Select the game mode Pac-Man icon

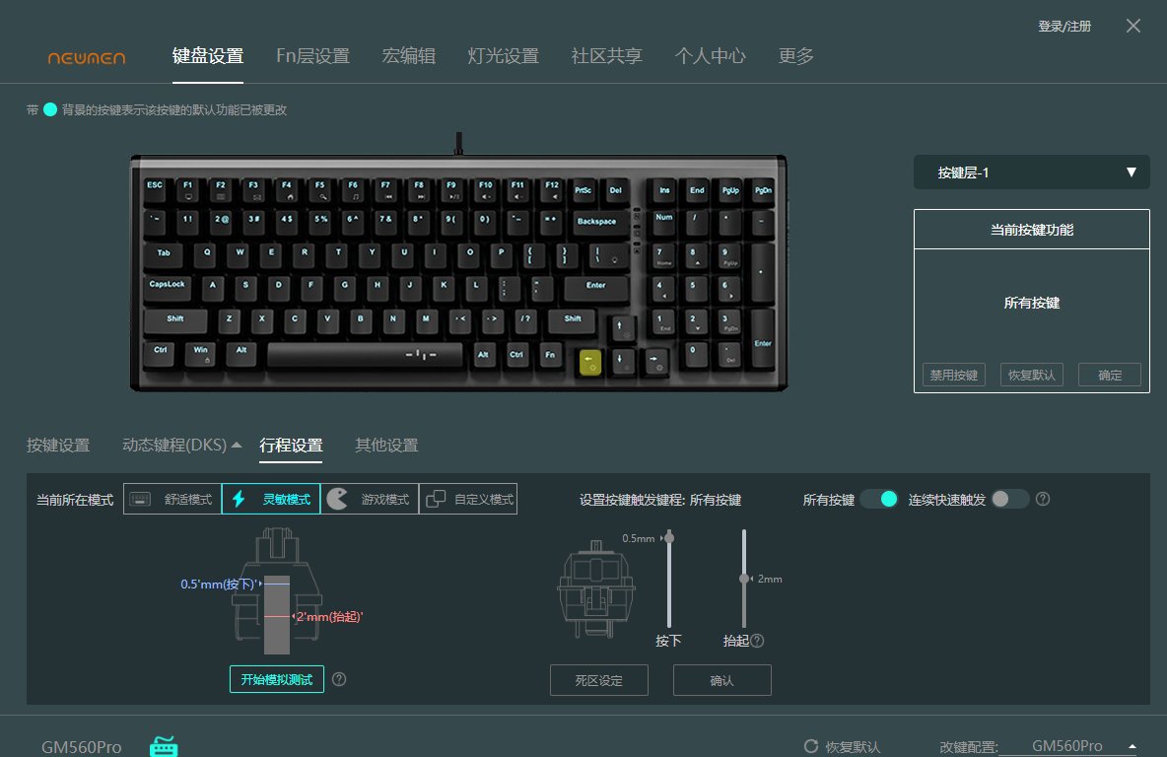[337, 499]
